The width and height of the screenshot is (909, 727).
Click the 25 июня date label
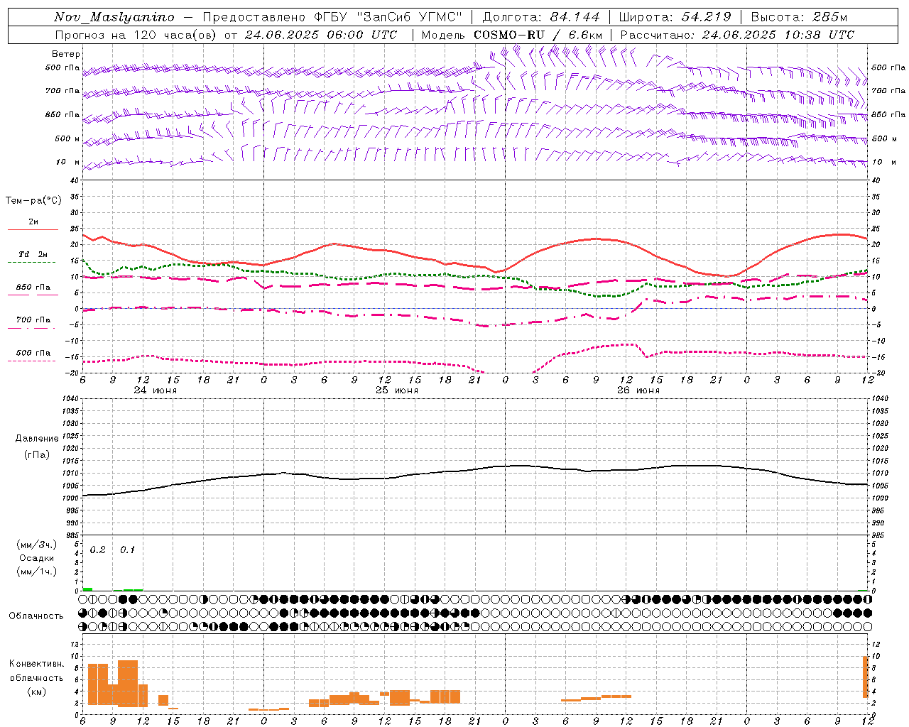(397, 390)
